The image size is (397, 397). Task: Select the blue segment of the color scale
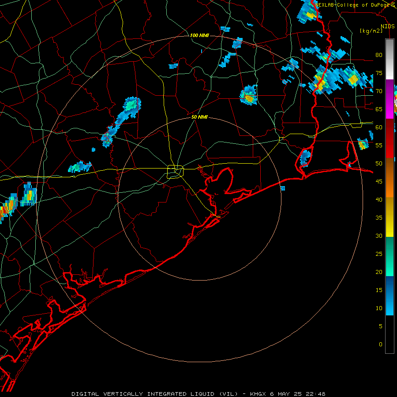coord(390,296)
